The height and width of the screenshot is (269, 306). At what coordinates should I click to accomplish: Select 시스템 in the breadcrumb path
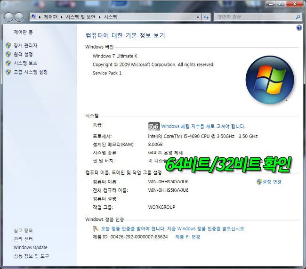110,17
